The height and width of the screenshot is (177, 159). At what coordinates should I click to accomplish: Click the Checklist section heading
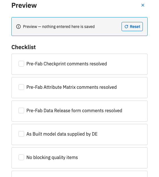24,47
